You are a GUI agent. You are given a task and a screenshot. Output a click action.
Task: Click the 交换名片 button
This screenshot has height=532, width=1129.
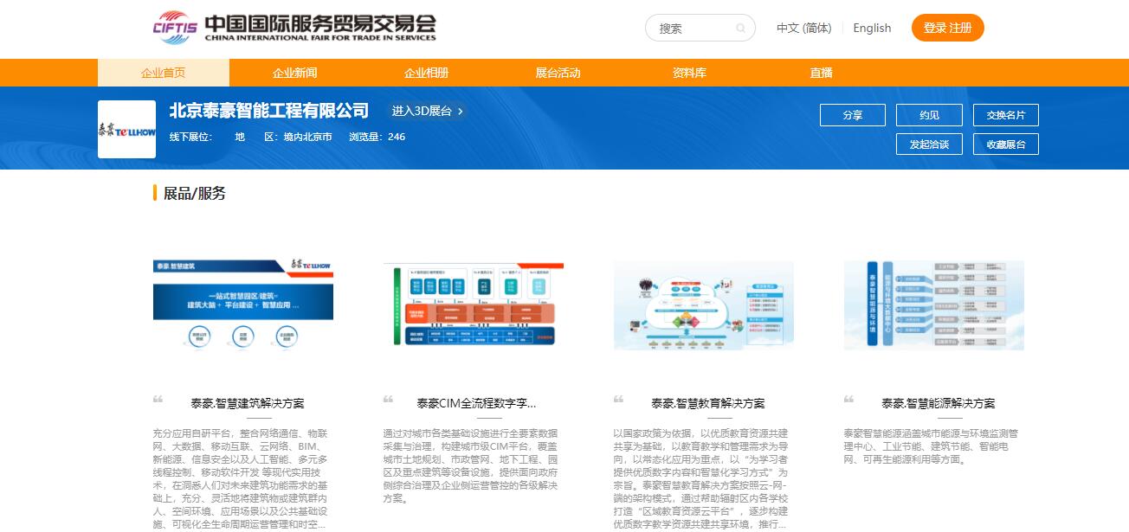(x=1005, y=115)
